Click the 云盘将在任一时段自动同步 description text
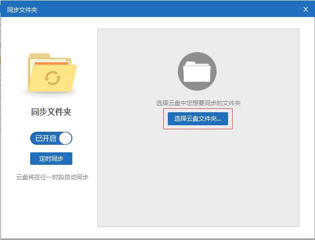 coord(52,177)
